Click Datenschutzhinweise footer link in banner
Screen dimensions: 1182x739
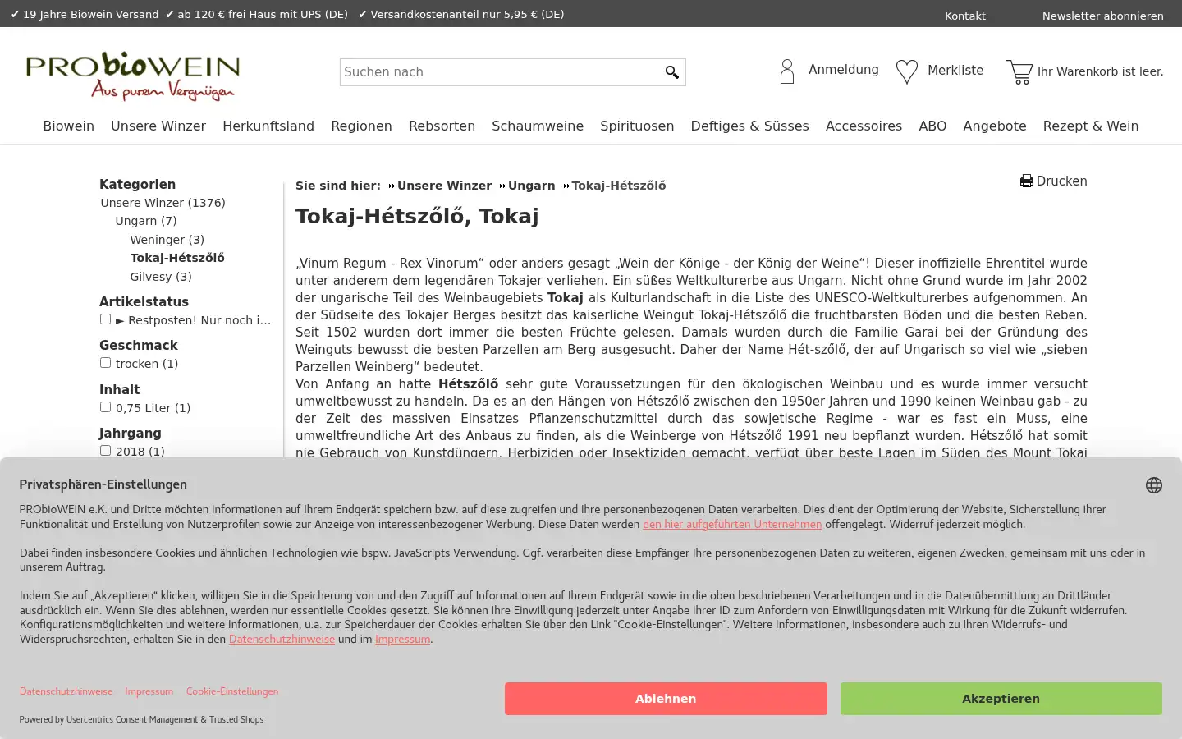tap(66, 691)
